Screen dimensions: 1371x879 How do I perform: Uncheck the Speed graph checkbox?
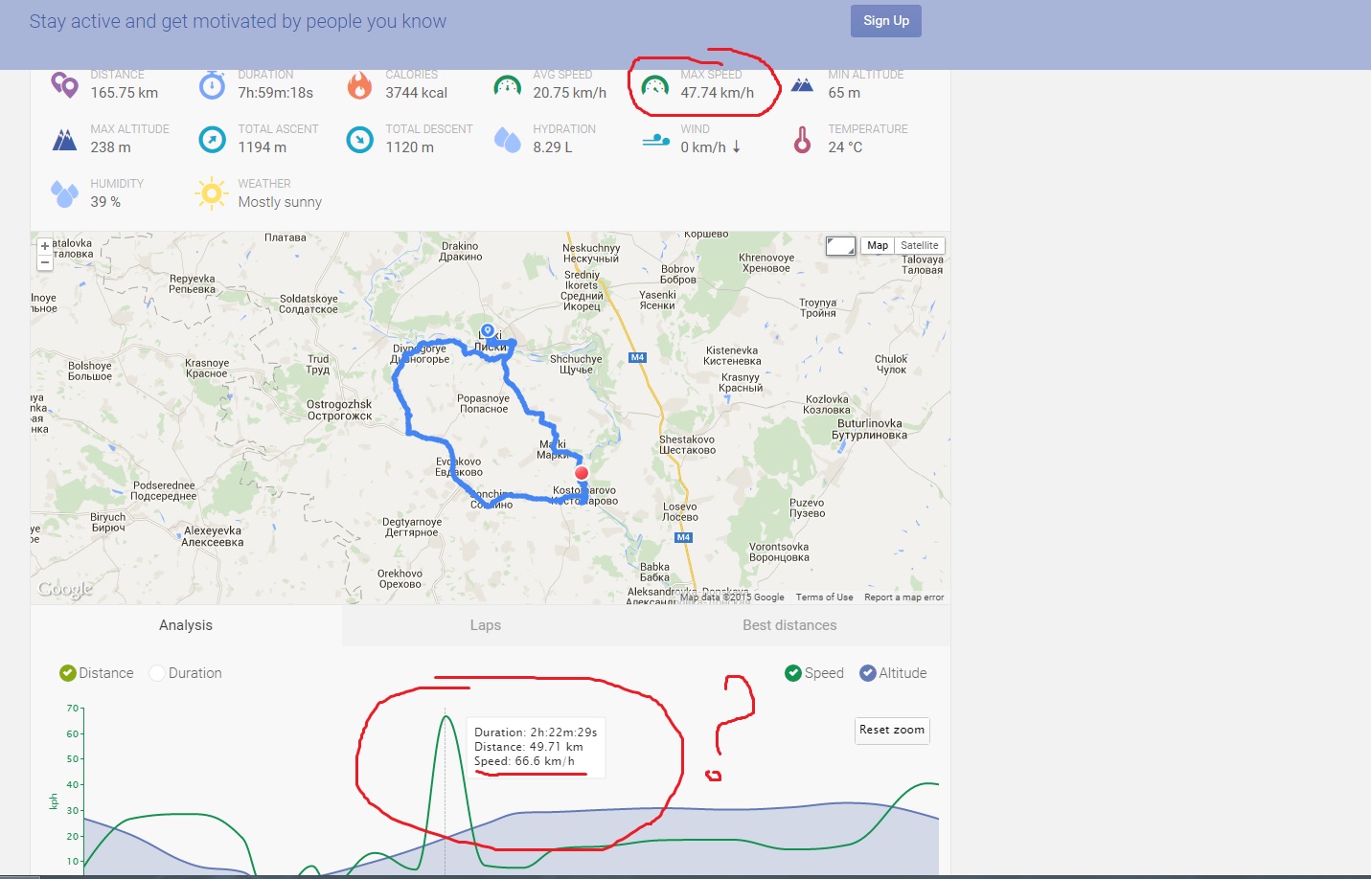tap(792, 673)
